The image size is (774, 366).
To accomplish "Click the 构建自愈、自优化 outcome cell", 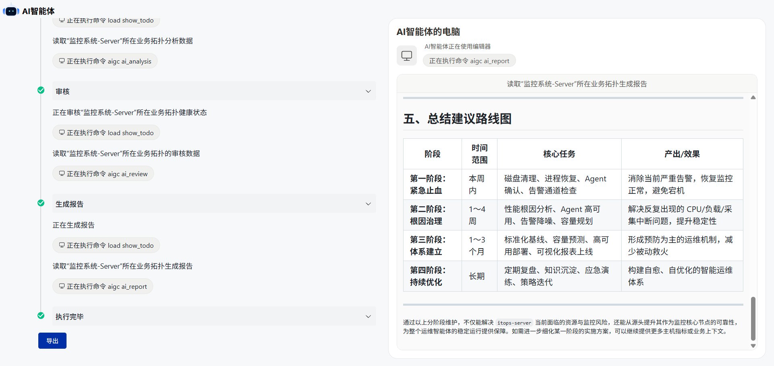I will [x=682, y=276].
